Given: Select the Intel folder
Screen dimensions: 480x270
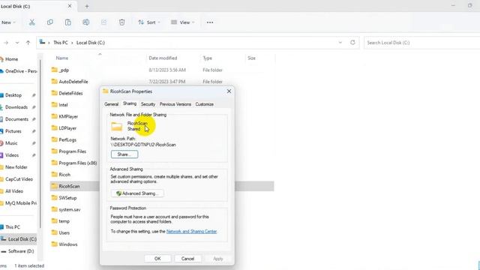Looking at the screenshot, I should 63,105.
